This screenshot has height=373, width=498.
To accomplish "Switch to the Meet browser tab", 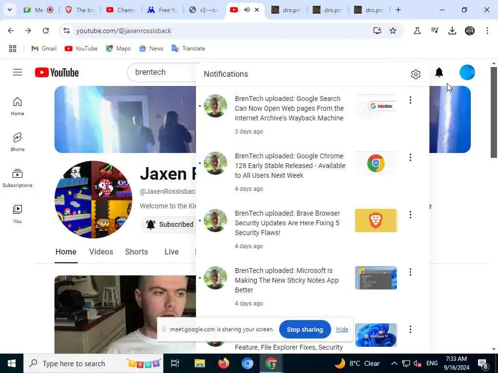I will pyautogui.click(x=37, y=10).
